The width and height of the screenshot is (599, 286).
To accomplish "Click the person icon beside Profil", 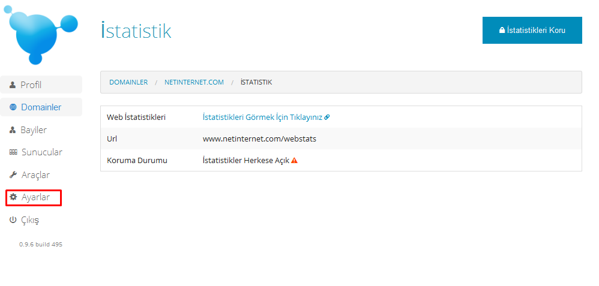I will (13, 85).
